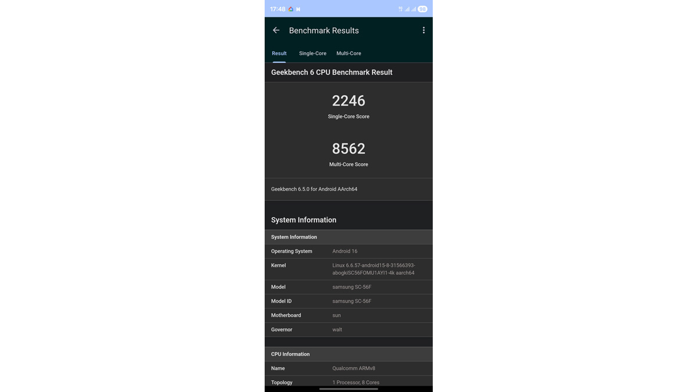The height and width of the screenshot is (392, 698).
Task: Tap the 5G network status icon
Action: coord(400,9)
